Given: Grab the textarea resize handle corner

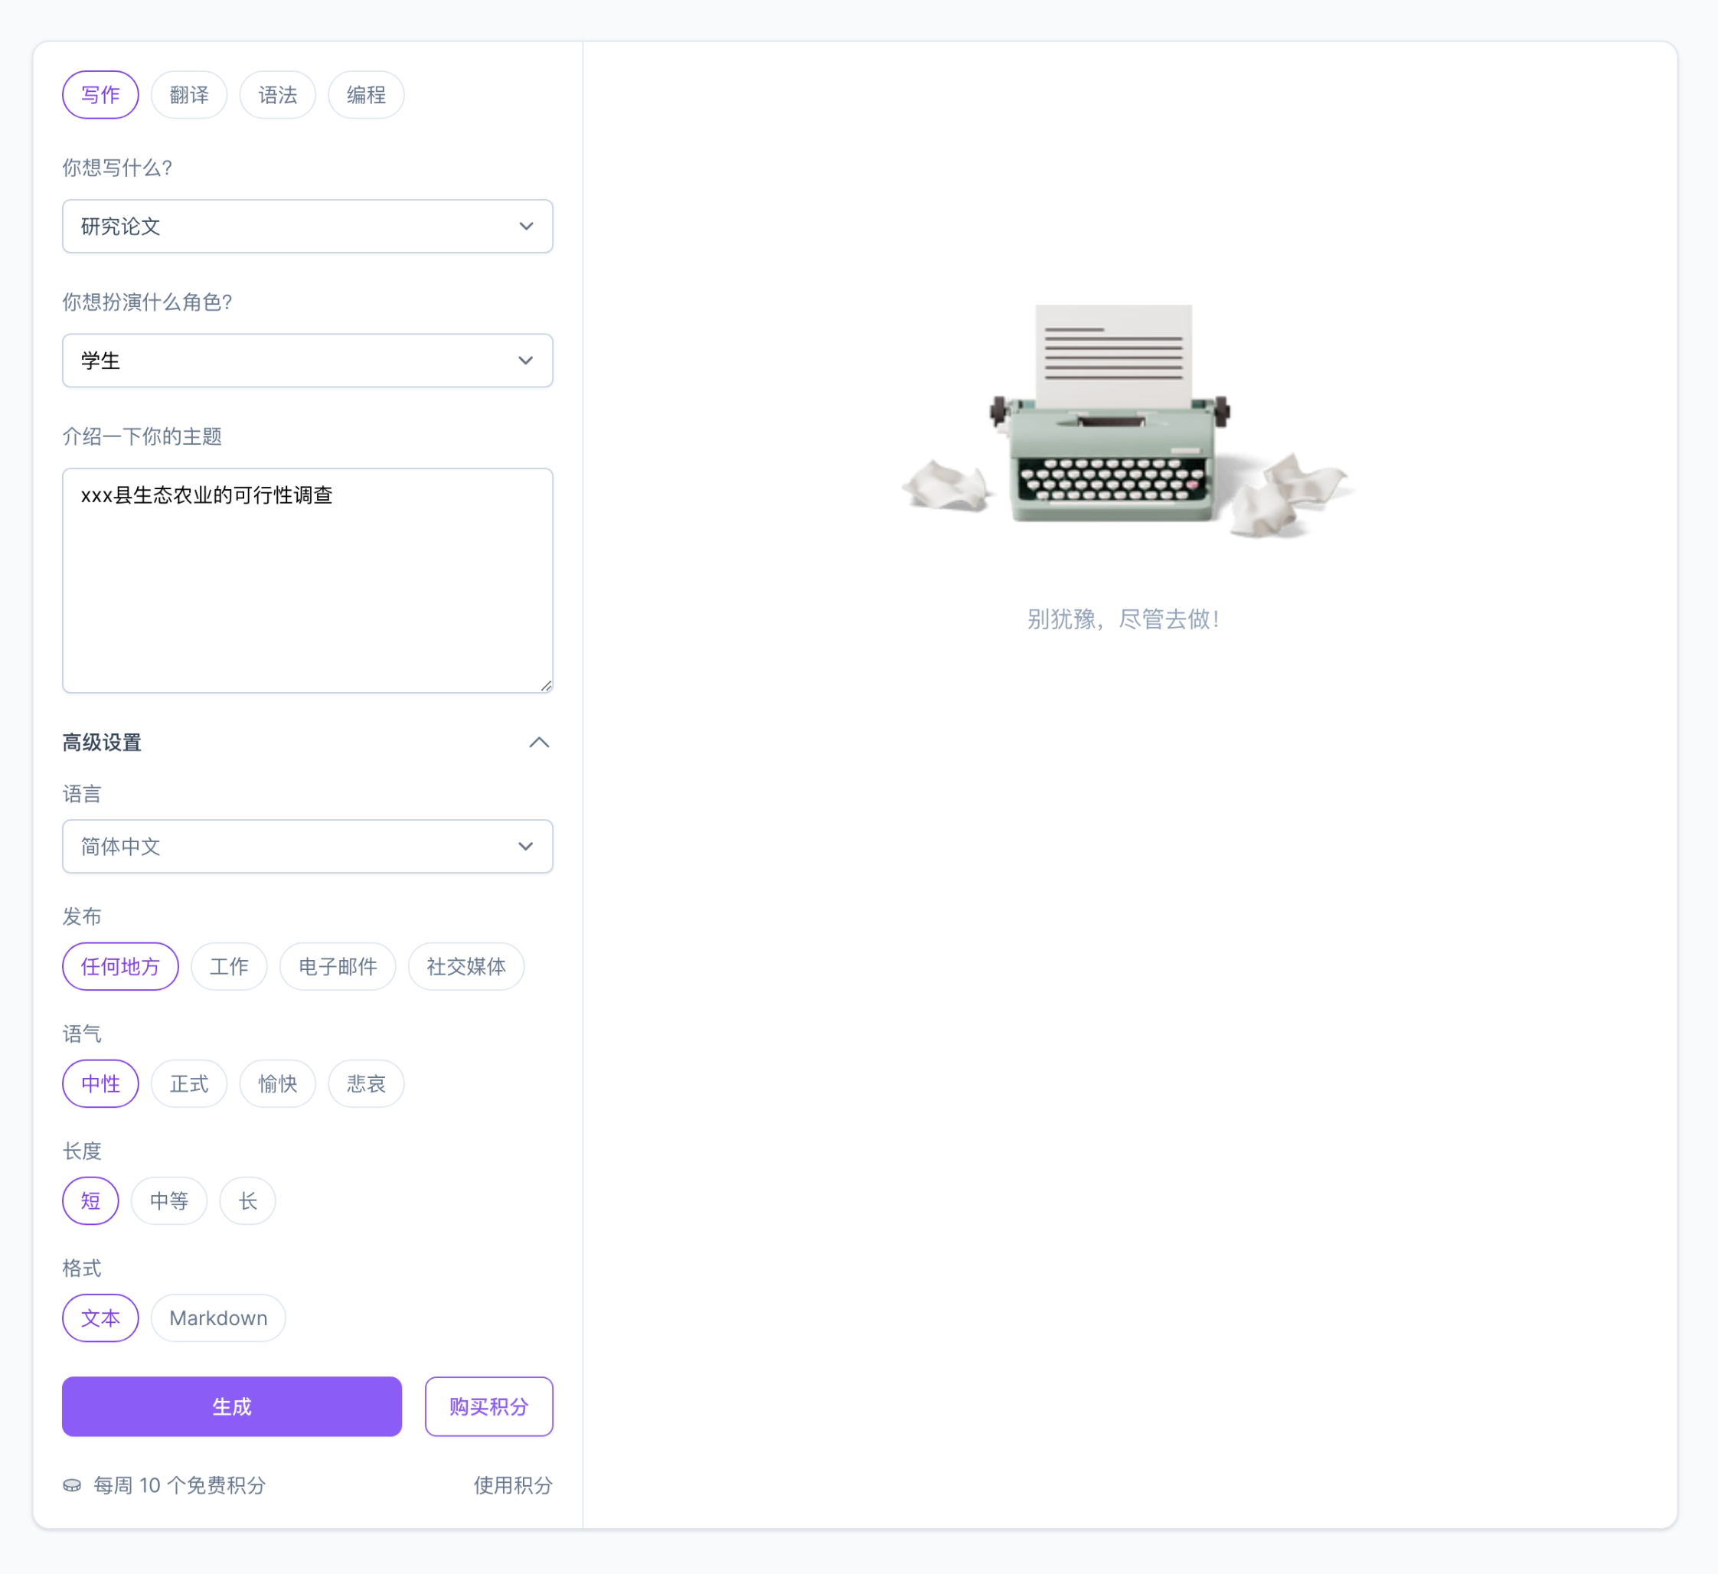Looking at the screenshot, I should (546, 686).
